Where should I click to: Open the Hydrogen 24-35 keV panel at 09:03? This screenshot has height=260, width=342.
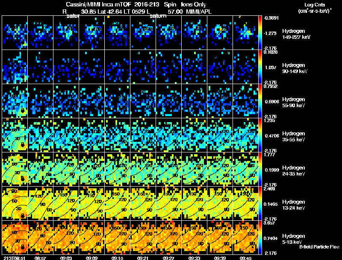tap(66, 169)
